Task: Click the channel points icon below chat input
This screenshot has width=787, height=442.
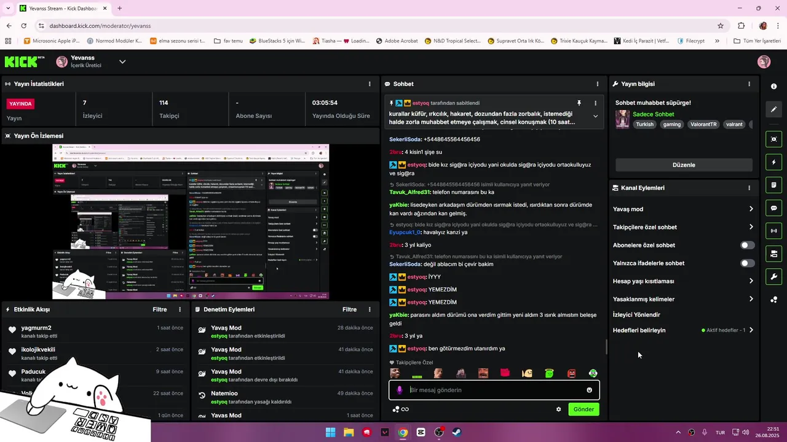Action: click(400, 409)
